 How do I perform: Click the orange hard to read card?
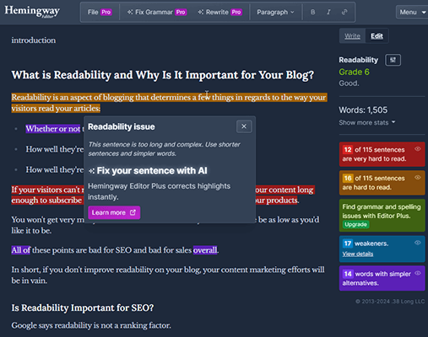point(382,183)
